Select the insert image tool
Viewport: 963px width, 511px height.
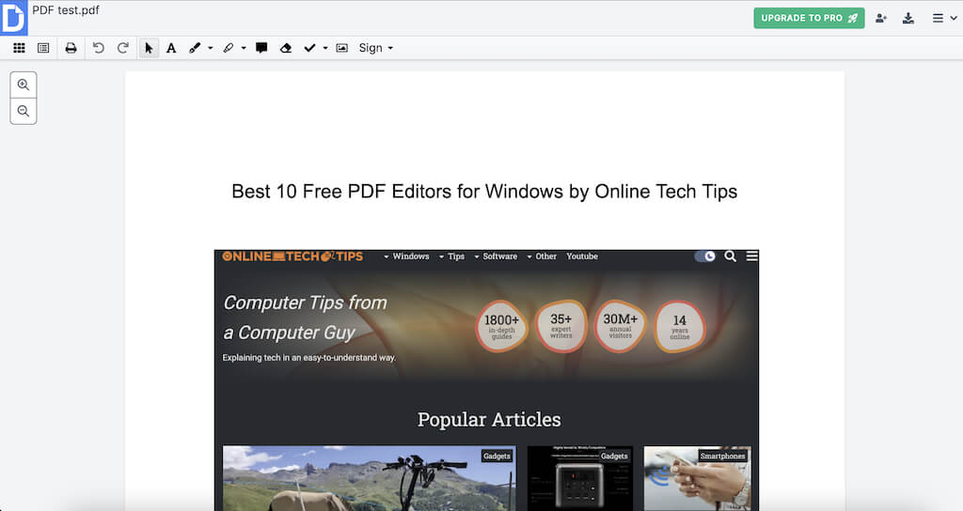342,48
